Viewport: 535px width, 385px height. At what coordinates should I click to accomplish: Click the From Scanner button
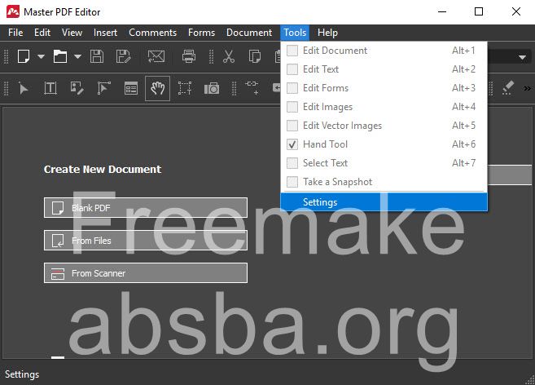(146, 273)
